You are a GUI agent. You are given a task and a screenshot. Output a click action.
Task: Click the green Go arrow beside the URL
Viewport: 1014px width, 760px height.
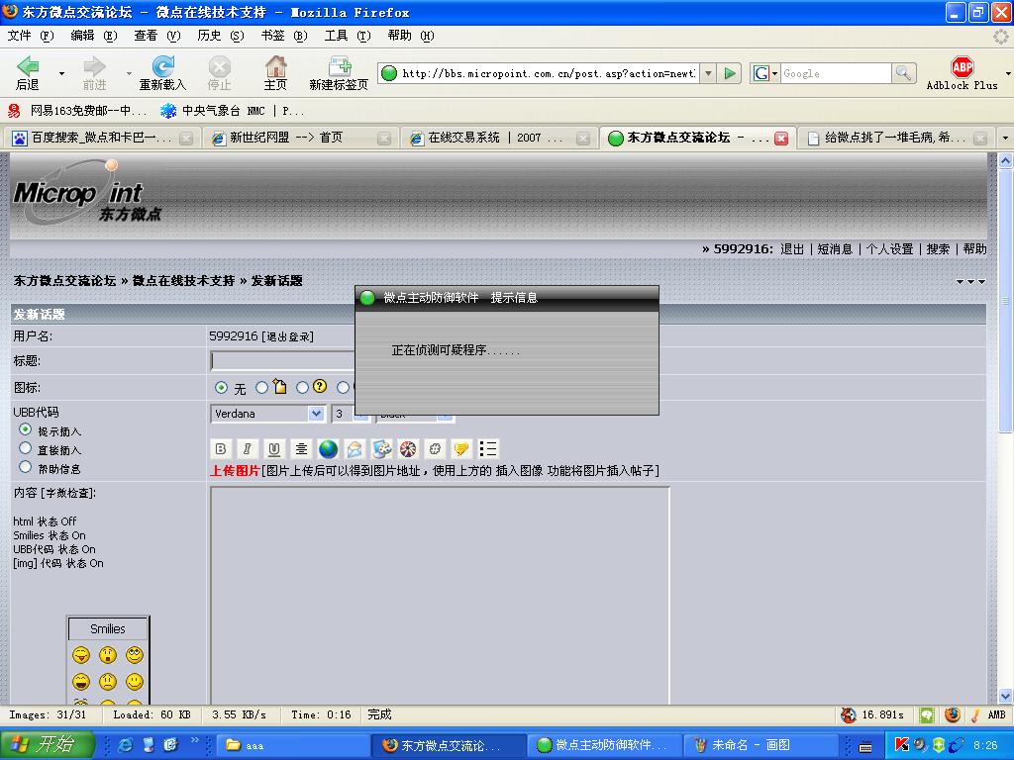(730, 73)
